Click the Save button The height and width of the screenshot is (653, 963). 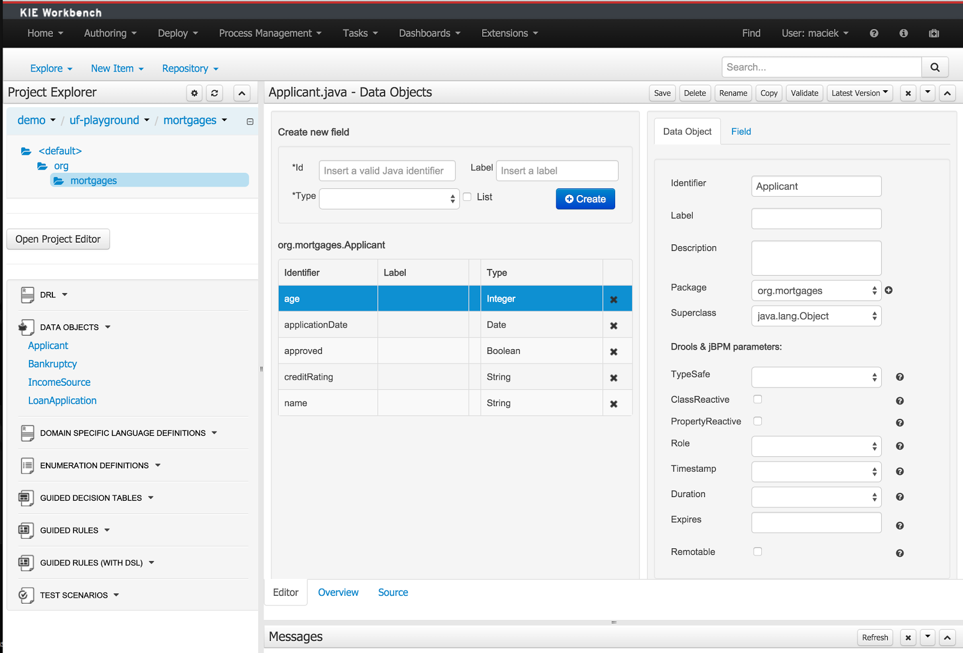point(662,93)
